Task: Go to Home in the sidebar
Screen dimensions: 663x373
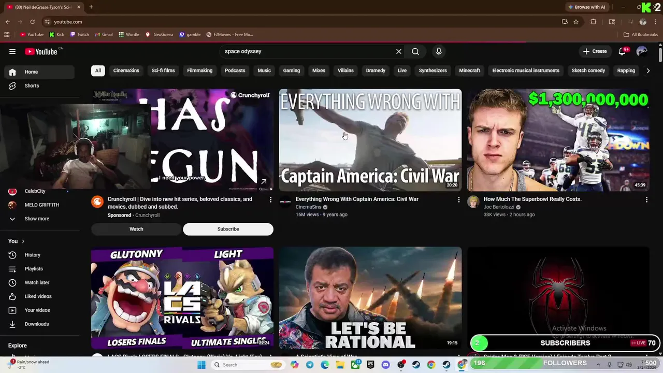Action: tap(39, 72)
